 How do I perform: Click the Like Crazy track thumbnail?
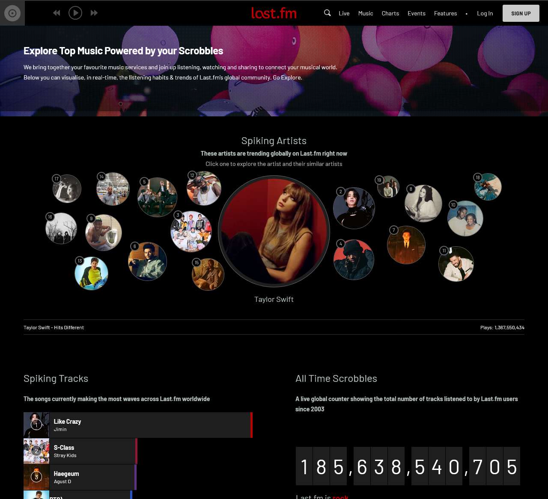(36, 425)
